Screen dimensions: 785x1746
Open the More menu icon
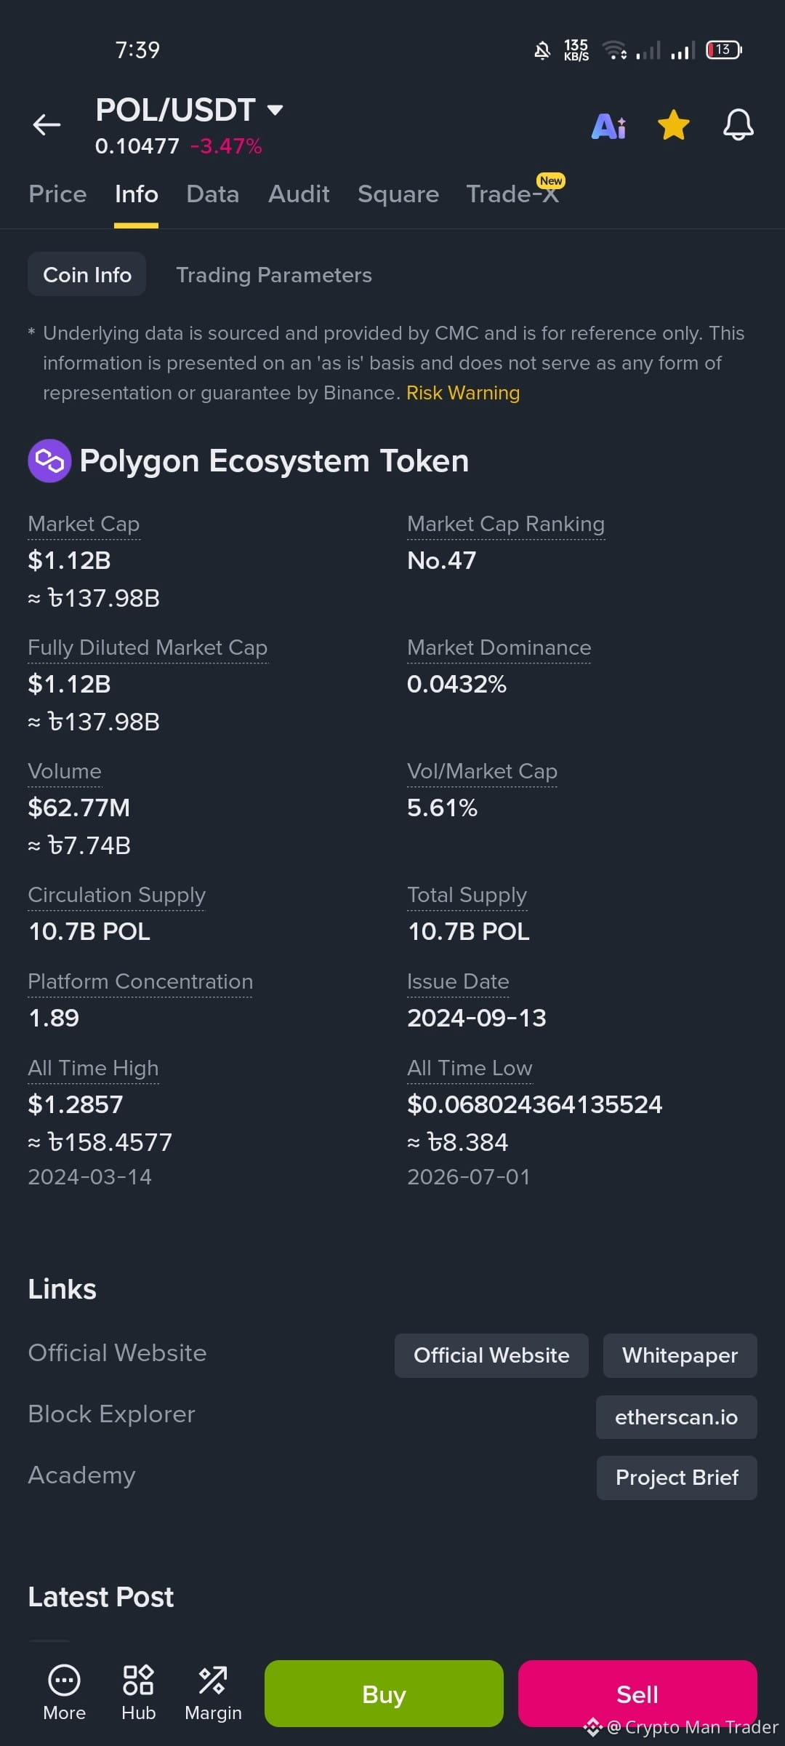64,1681
